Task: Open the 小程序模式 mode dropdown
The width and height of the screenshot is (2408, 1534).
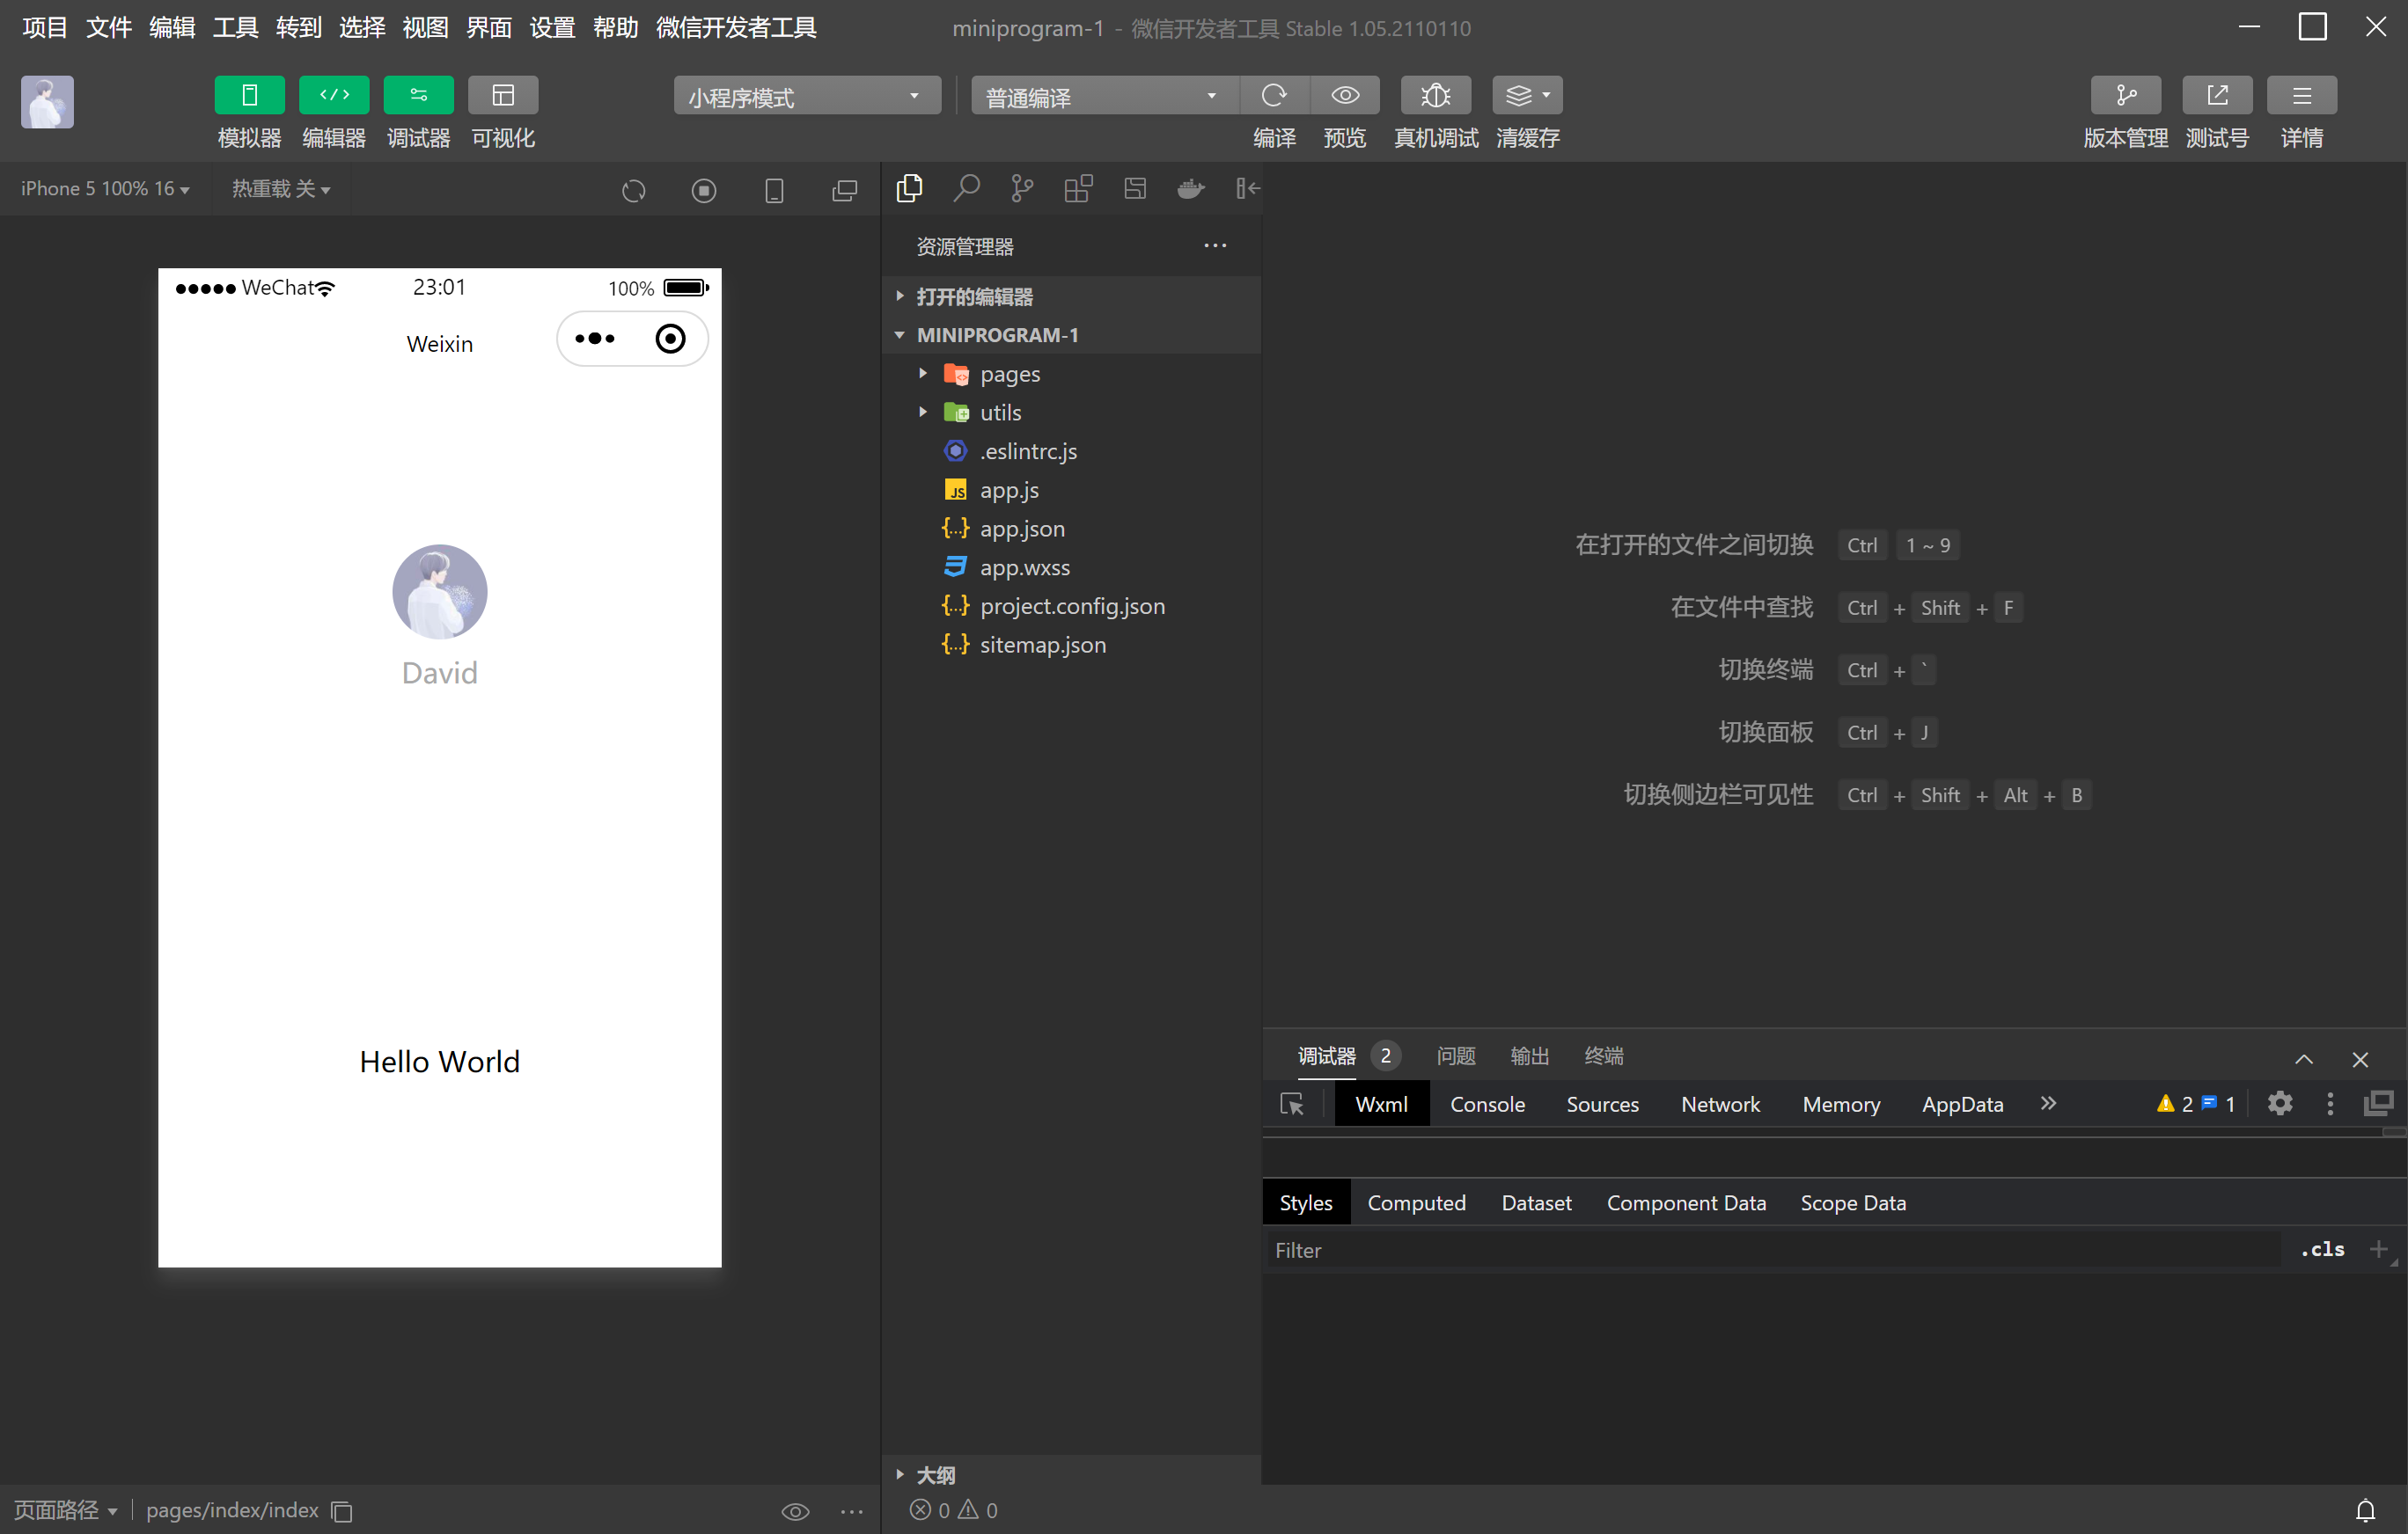Action: click(x=806, y=97)
